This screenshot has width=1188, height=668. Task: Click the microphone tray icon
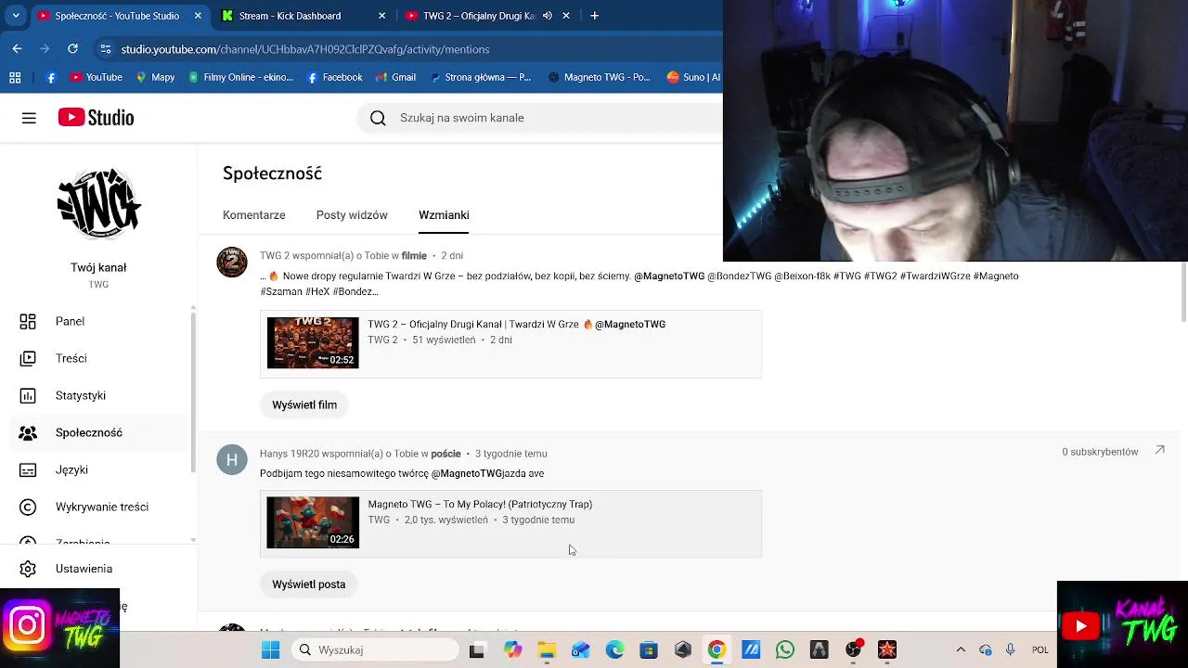point(1010,650)
